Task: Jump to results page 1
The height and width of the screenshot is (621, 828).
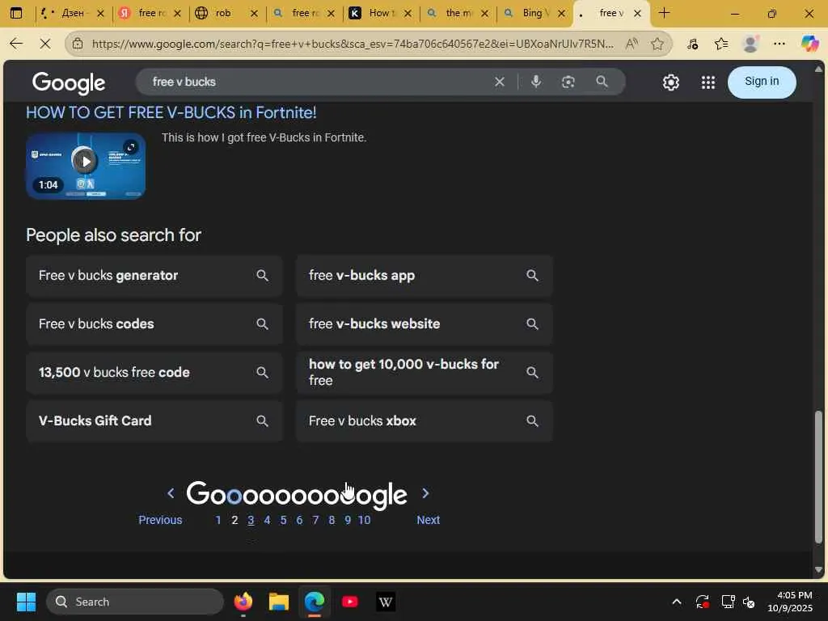Action: [218, 520]
